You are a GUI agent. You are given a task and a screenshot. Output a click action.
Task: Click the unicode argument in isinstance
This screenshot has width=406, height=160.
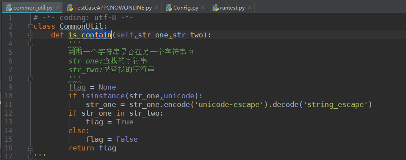pos(179,96)
